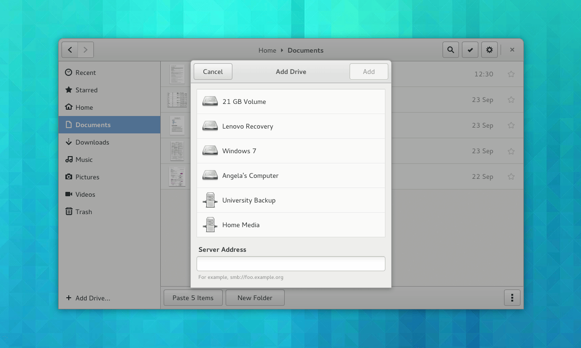Click the New Folder button
581x348 pixels.
pyautogui.click(x=255, y=297)
